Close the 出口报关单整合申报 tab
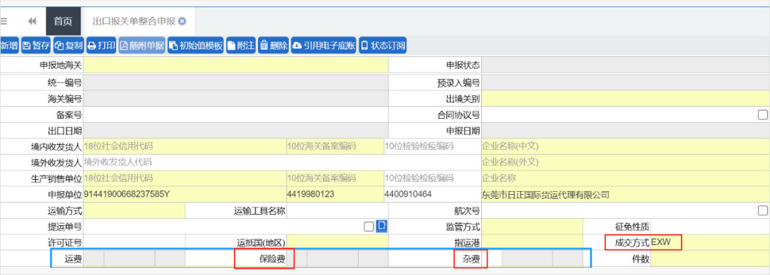The width and height of the screenshot is (770, 275). 183,21
